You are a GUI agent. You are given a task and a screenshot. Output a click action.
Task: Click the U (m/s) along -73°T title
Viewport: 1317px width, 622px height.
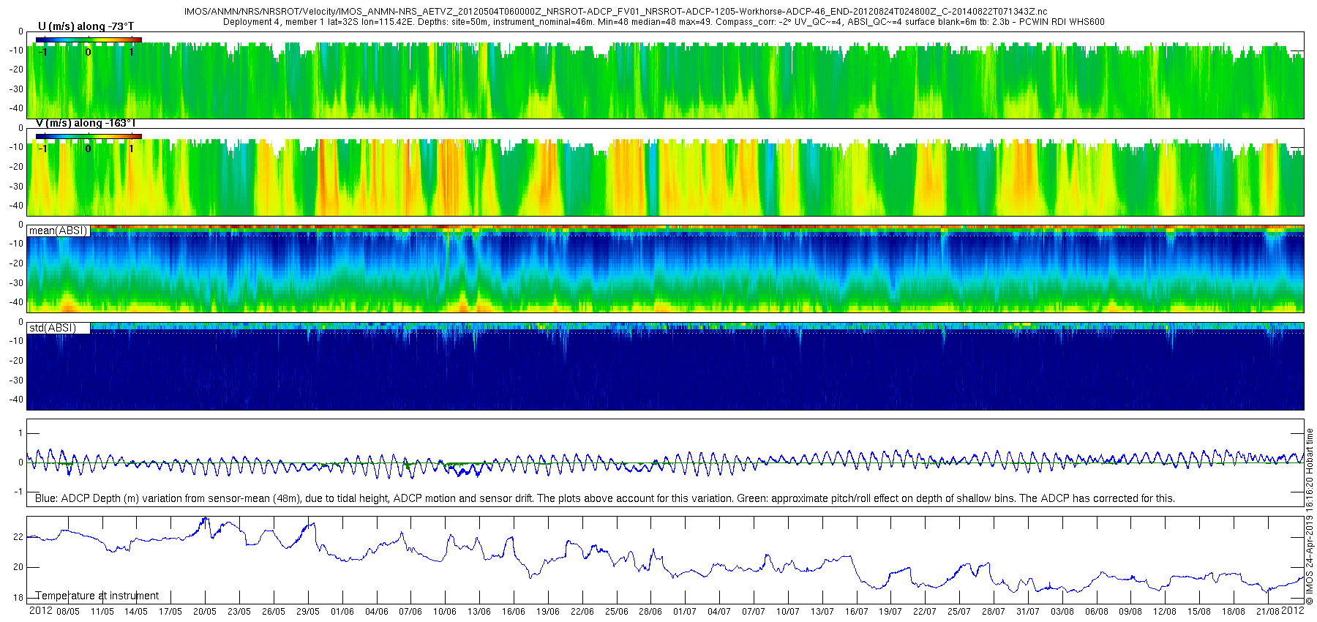(86, 26)
